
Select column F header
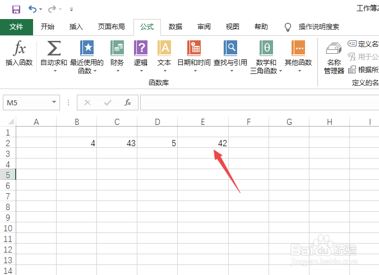(249, 122)
